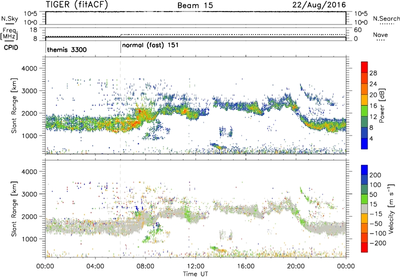Click the '-50' tick on Velocity colorbar

pyautogui.click(x=376, y=223)
